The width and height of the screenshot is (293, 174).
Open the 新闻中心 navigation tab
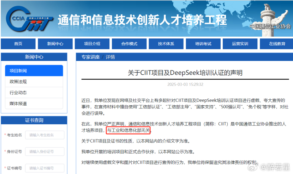tap(55, 44)
